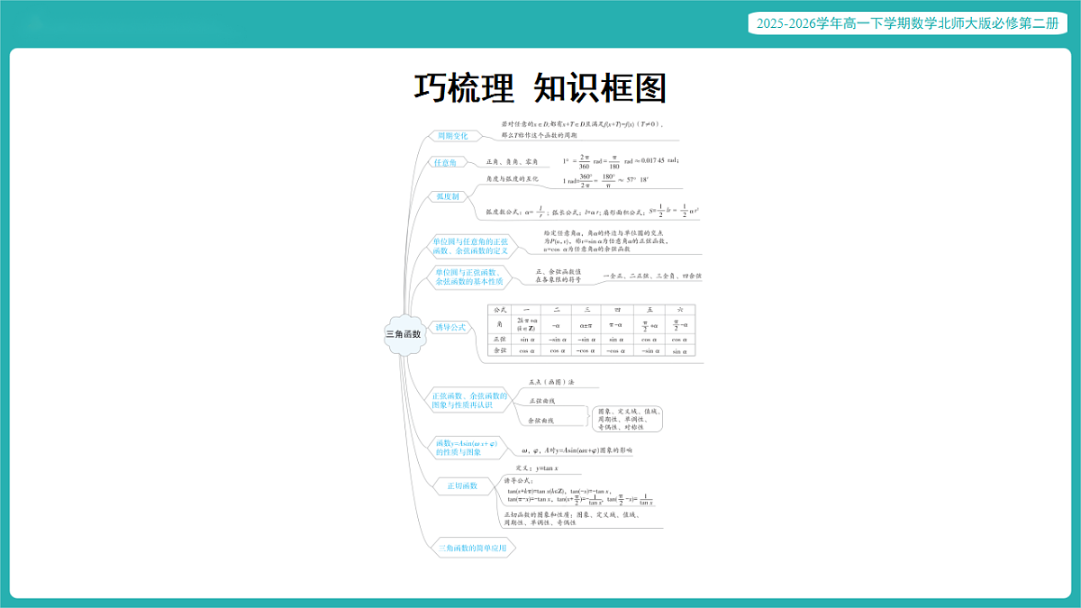Click the text '正、余弦函数值在各象限的符号'

click(x=559, y=276)
